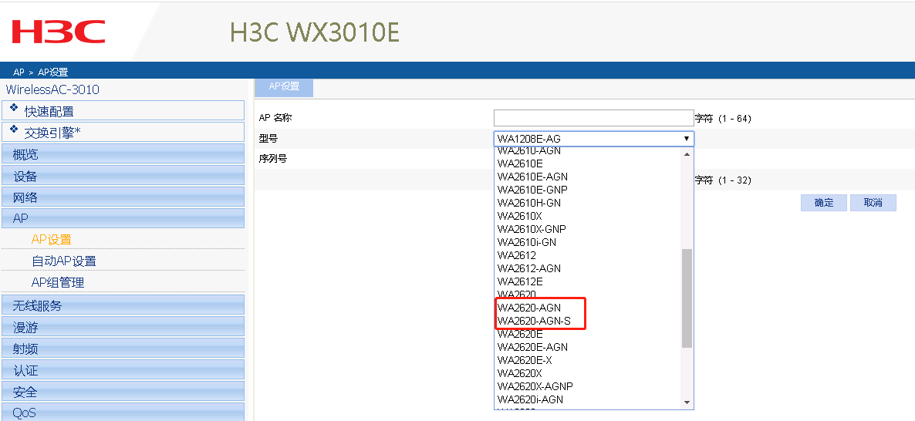This screenshot has height=421, width=915.
Task: Click the model list scrollbar up arrow
Action: pyautogui.click(x=687, y=154)
